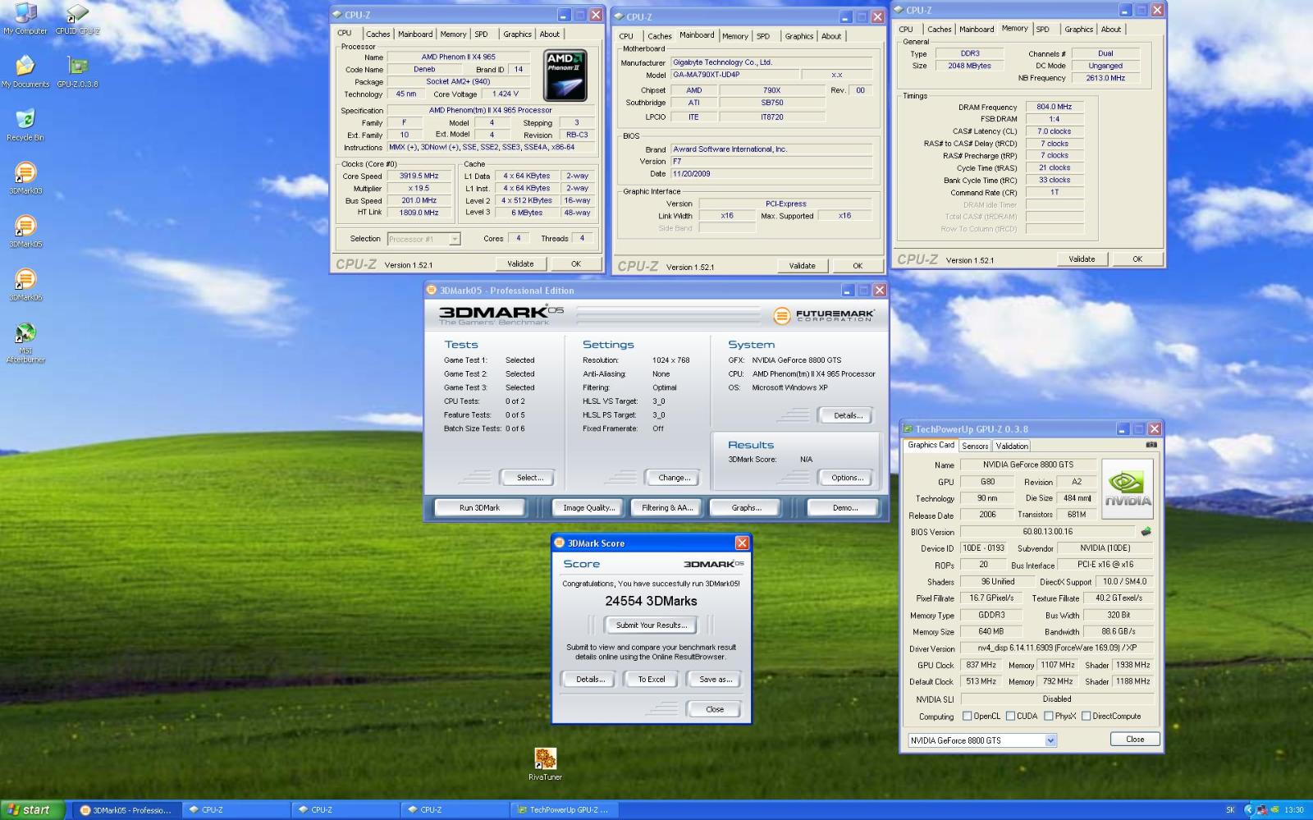Image resolution: width=1313 pixels, height=820 pixels.
Task: Open the Start menu
Action: click(32, 809)
